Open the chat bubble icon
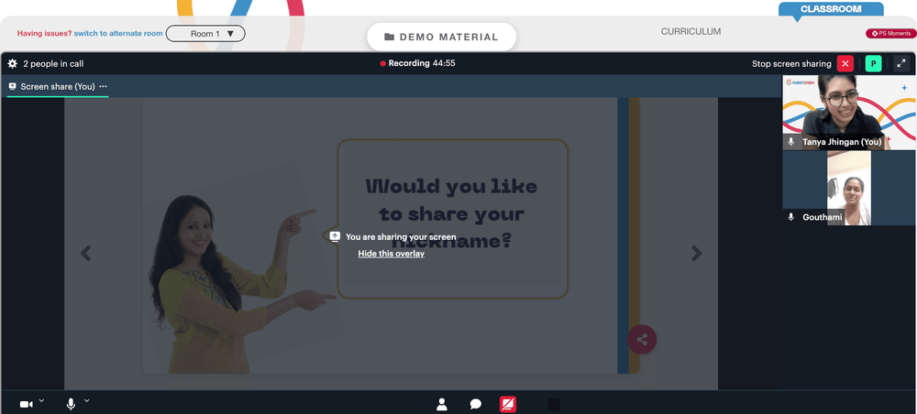The height and width of the screenshot is (414, 917). [475, 404]
